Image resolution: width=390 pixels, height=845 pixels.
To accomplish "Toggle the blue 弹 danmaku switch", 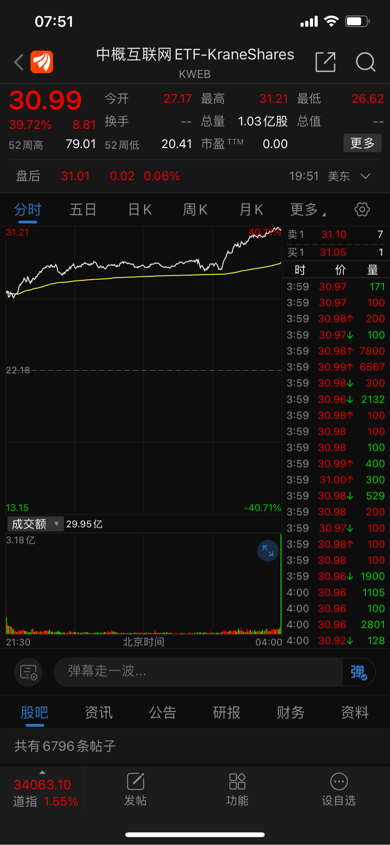I will 358,672.
